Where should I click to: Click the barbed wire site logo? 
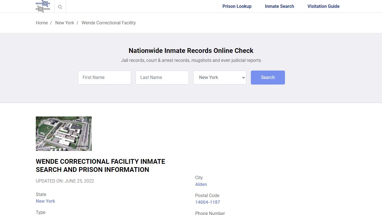point(43,6)
